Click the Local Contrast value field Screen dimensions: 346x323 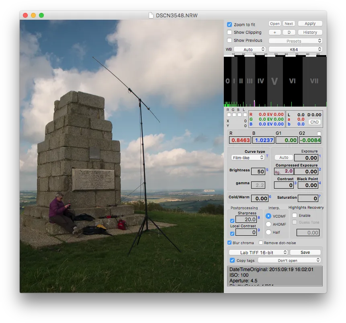coord(246,232)
